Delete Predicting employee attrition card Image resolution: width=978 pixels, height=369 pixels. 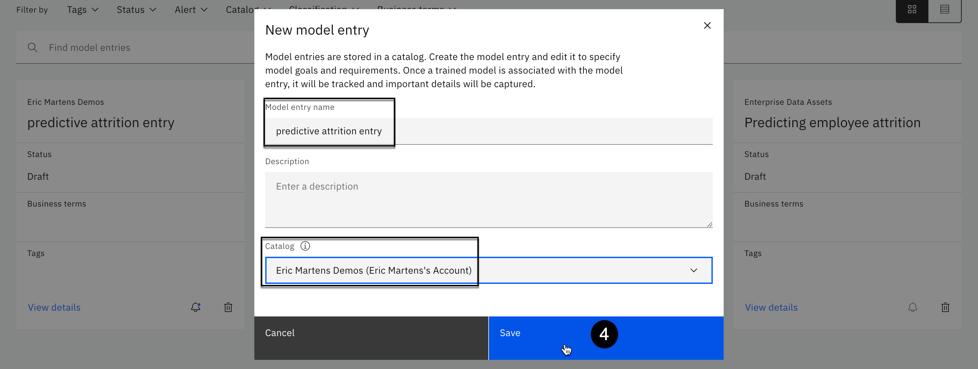945,307
